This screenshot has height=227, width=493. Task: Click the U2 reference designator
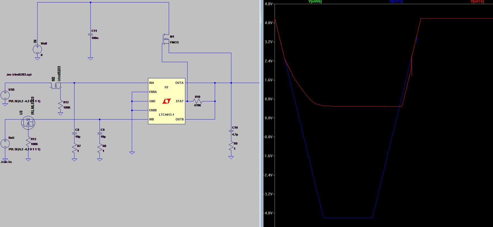166,87
